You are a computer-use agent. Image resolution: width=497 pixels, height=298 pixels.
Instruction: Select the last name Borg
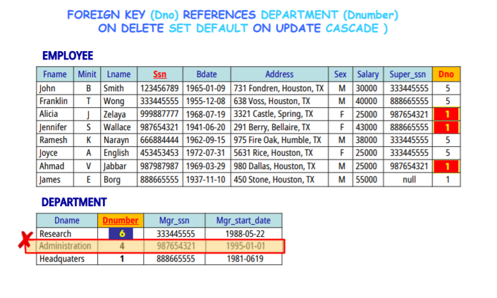(112, 179)
